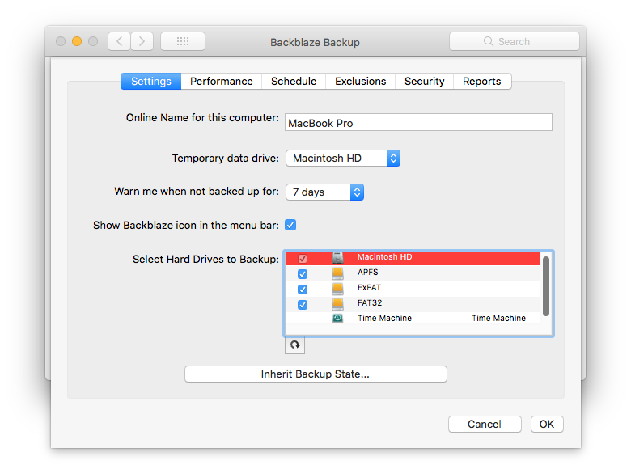Click the forward navigation arrow

pyautogui.click(x=142, y=41)
